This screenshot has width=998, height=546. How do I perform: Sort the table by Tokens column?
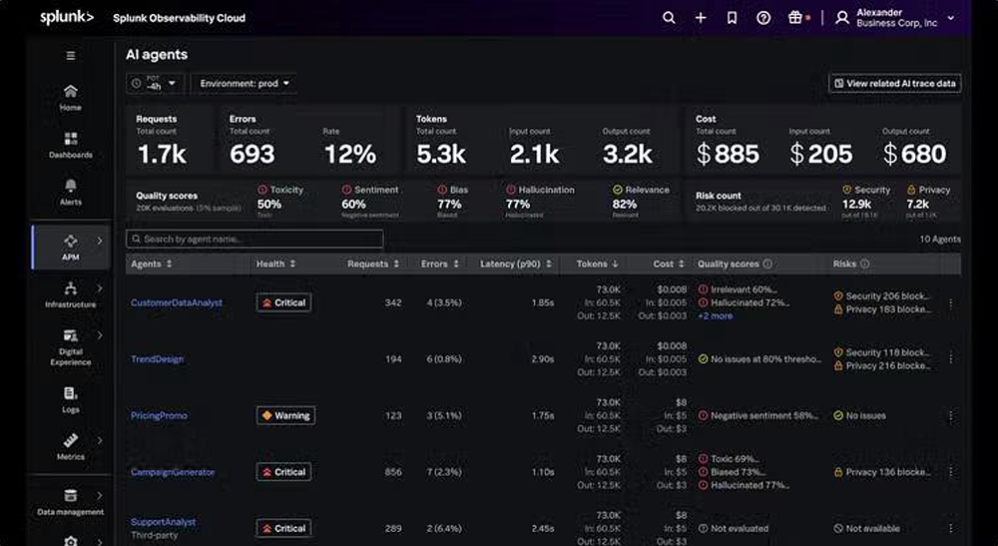click(x=598, y=265)
